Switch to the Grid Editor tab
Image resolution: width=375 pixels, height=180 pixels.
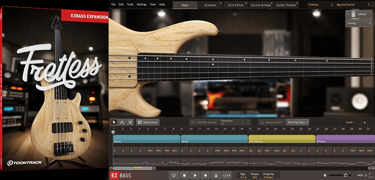coord(235,5)
